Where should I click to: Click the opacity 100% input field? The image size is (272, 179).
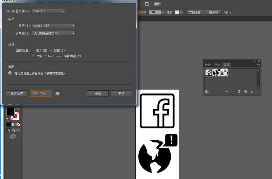tap(155, 12)
